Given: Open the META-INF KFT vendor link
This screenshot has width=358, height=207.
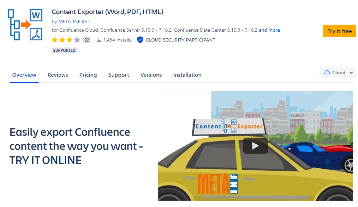Looking at the screenshot, I should (74, 21).
